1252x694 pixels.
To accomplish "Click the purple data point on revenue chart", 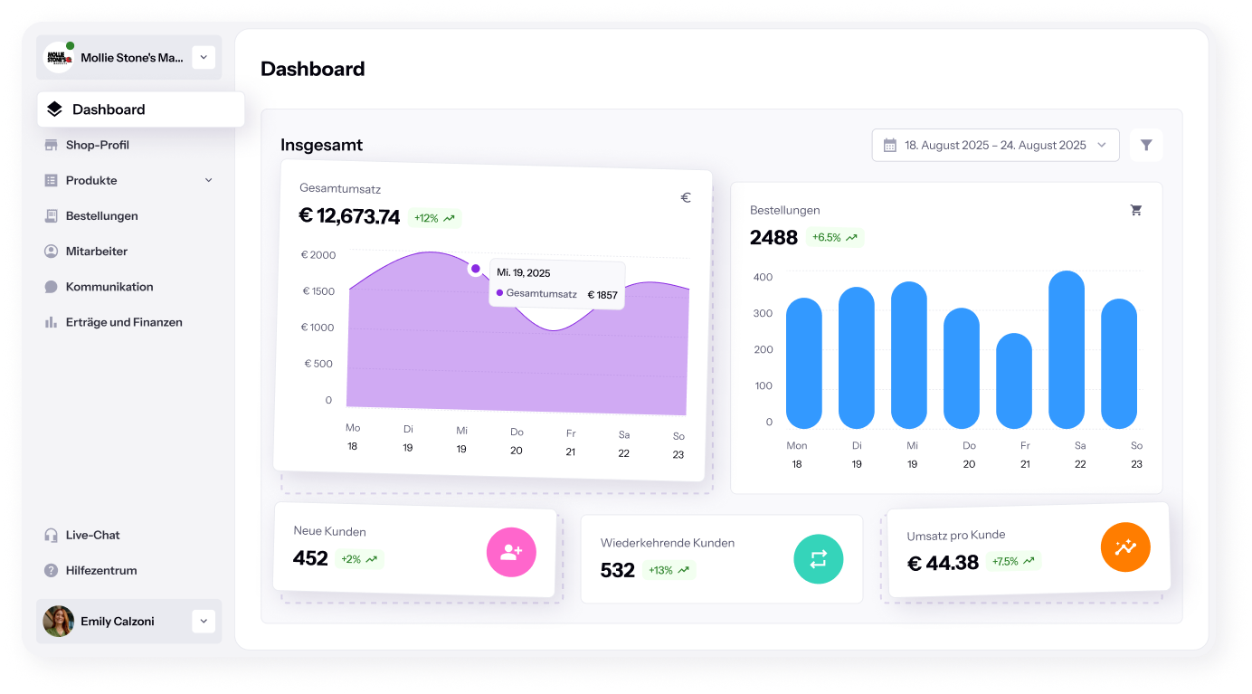I will pyautogui.click(x=475, y=269).
